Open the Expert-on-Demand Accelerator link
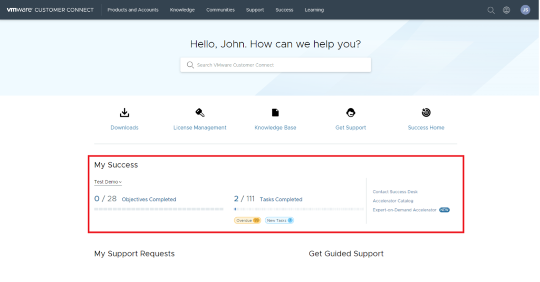This screenshot has height=282, width=540. point(404,210)
